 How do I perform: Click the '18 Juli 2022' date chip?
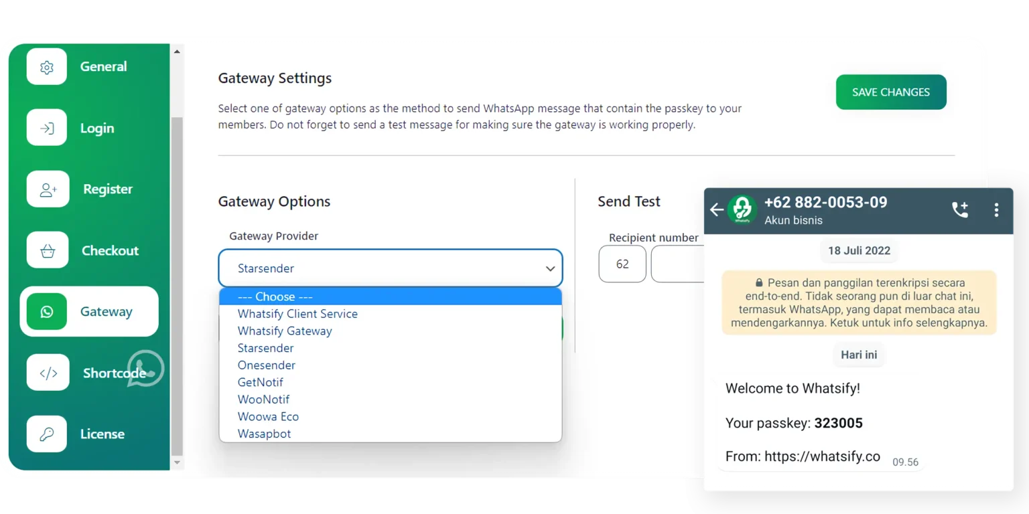(859, 251)
